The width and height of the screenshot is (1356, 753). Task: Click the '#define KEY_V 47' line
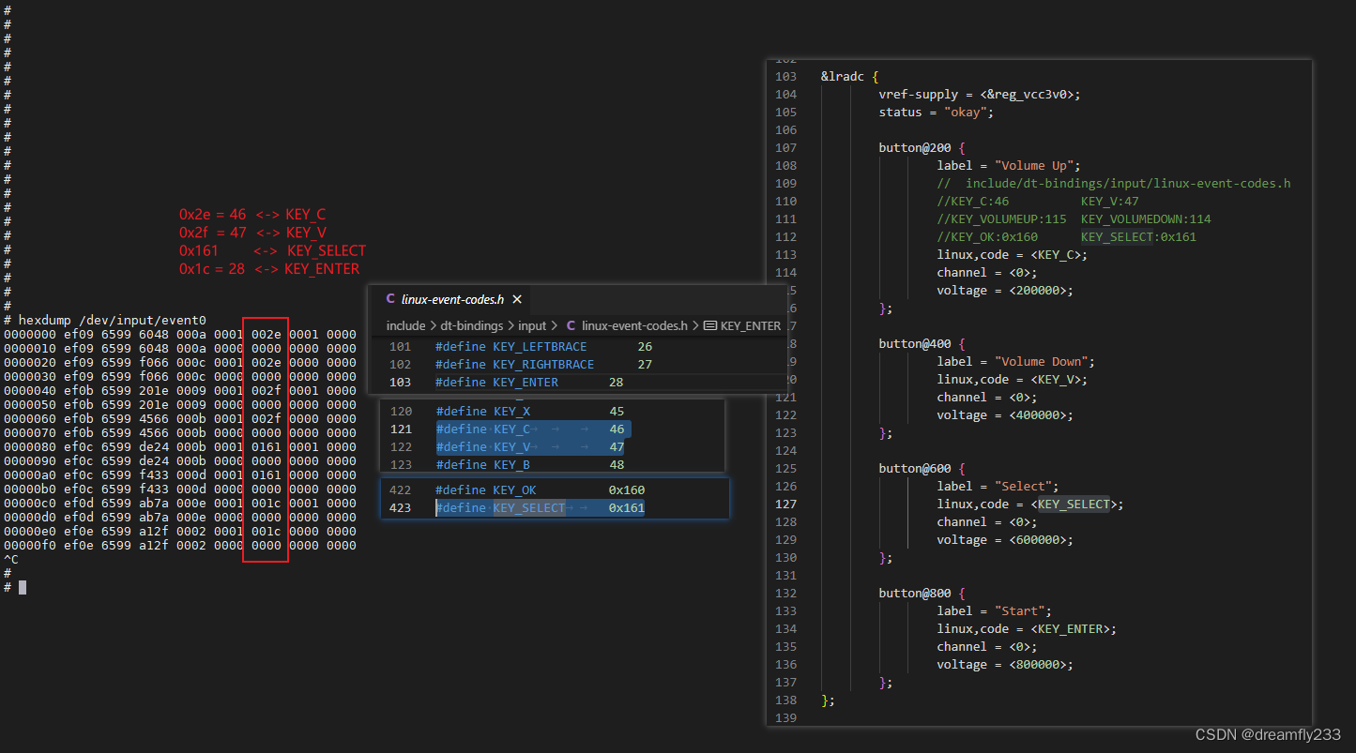tap(529, 446)
